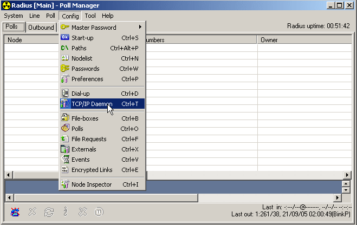Open Preferences from the menu
Image resolution: width=357 pixels, height=225 pixels.
pyautogui.click(x=102, y=79)
